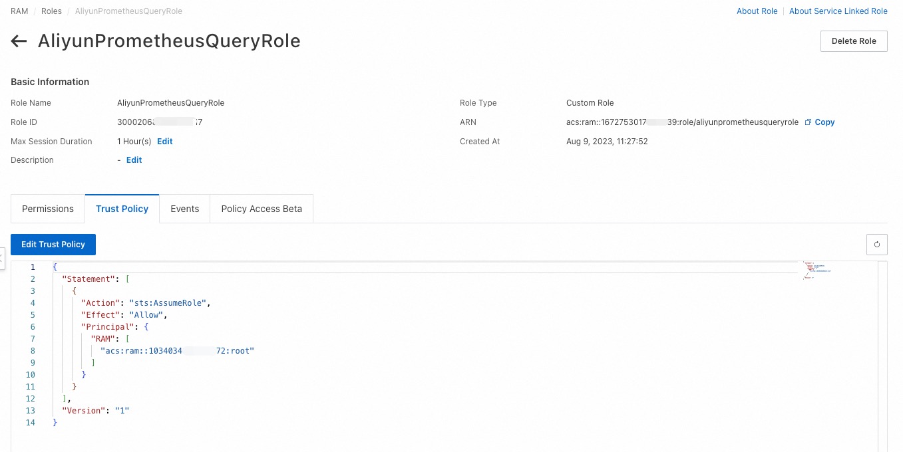This screenshot has width=903, height=452.
Task: Click the AliyunPrometheusQueryRole page title
Action: (x=169, y=41)
